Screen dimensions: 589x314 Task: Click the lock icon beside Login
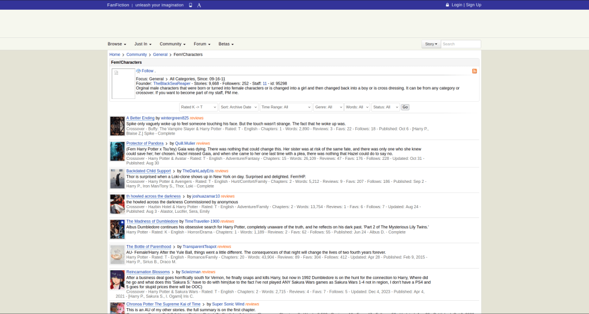[447, 5]
